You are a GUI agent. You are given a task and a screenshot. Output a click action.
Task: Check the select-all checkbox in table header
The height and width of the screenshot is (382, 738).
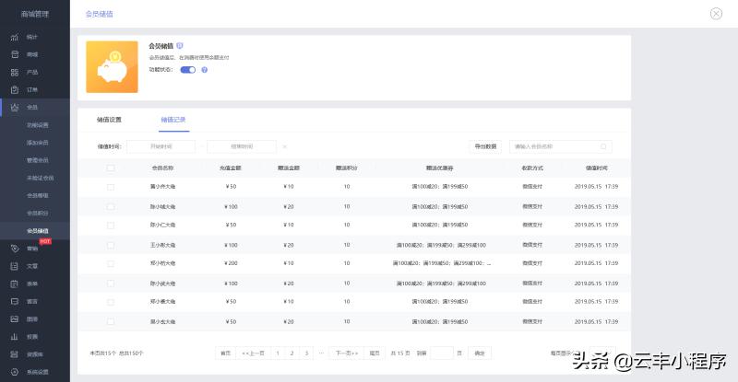click(x=111, y=168)
